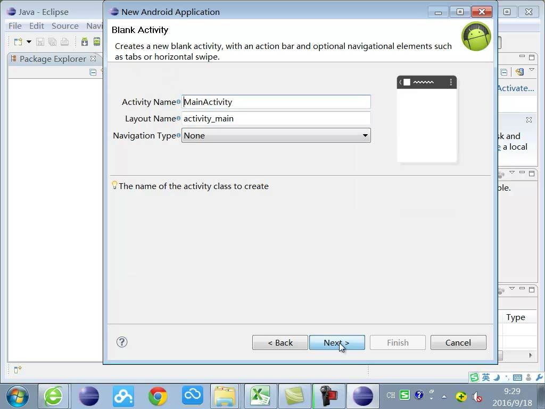Click the yellow plus shield tray icon
The width and height of the screenshot is (545, 409).
point(461,396)
